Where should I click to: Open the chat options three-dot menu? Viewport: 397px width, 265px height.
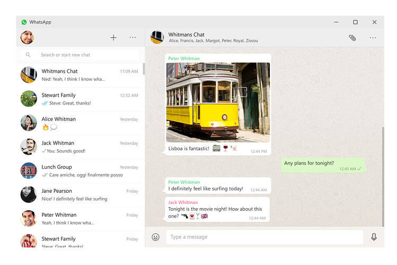tap(373, 38)
